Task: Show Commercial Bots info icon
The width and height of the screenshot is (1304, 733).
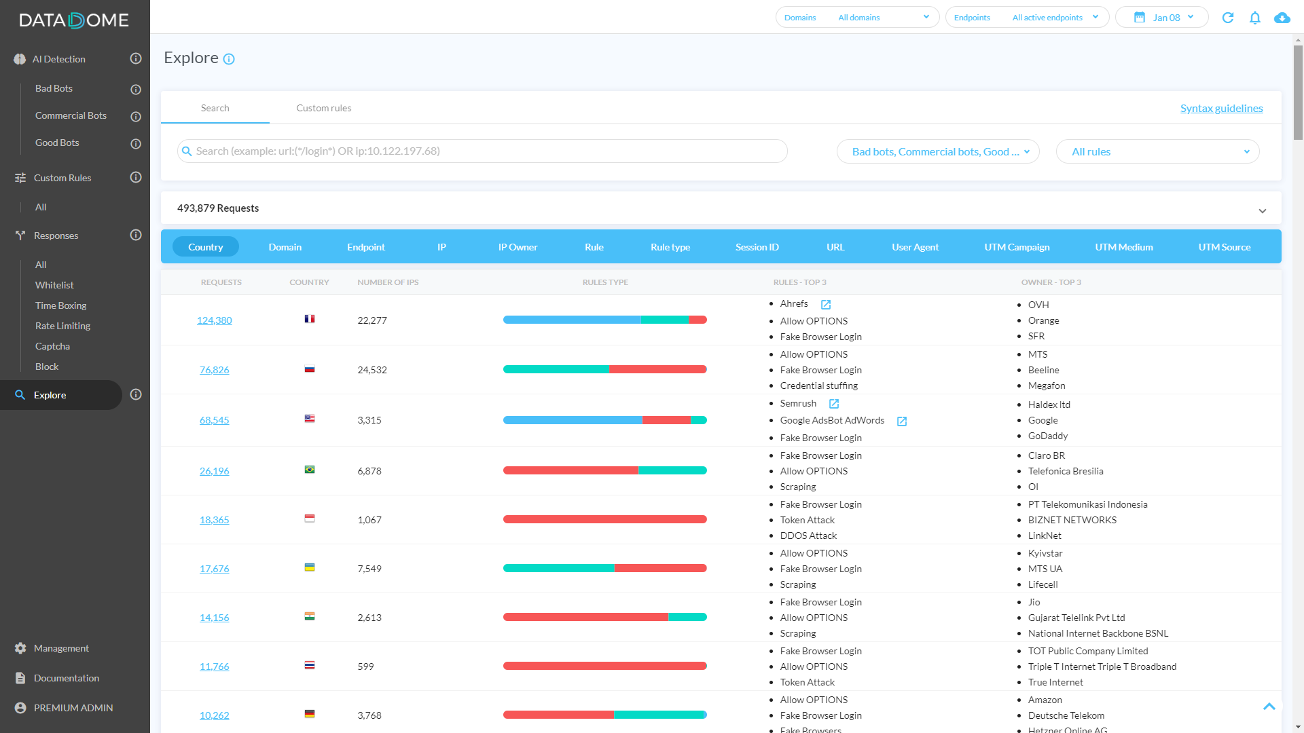Action: click(136, 117)
